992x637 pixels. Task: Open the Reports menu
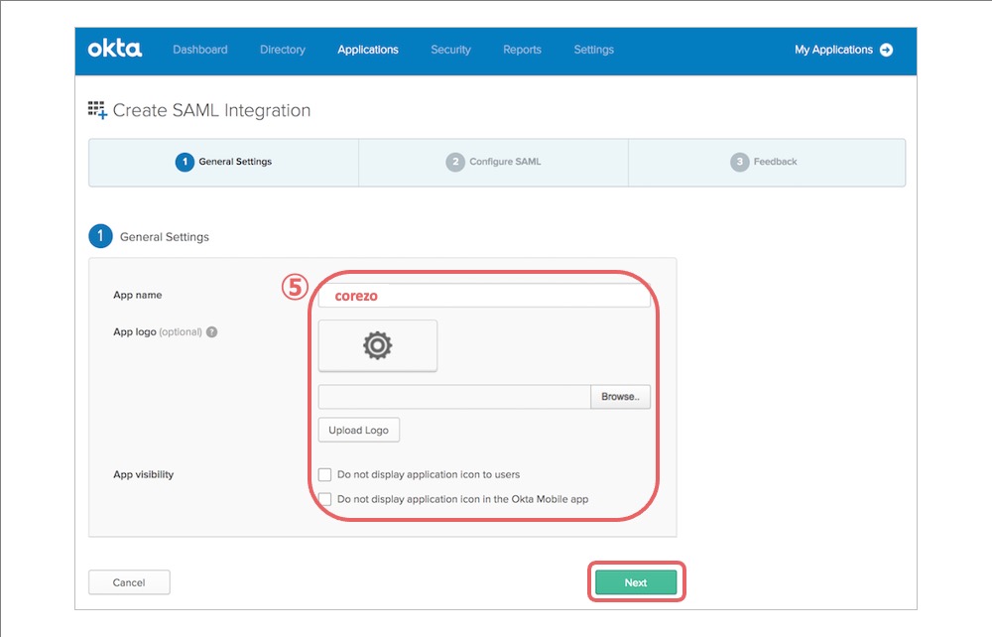pyautogui.click(x=522, y=50)
